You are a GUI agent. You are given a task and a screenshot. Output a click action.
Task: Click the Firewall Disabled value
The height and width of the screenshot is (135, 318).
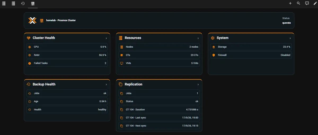point(285,55)
